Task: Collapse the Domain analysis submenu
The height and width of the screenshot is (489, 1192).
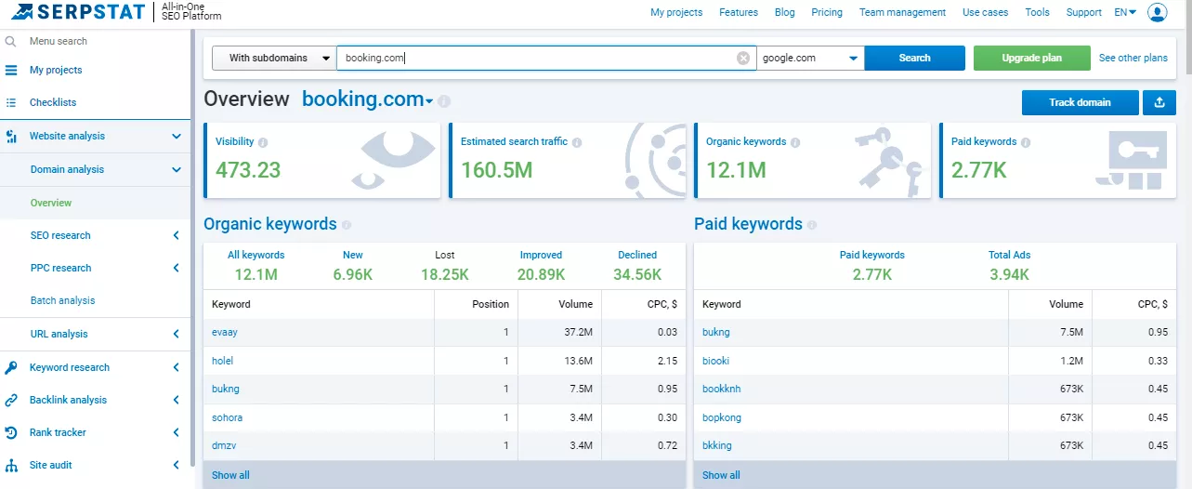Action: click(176, 170)
